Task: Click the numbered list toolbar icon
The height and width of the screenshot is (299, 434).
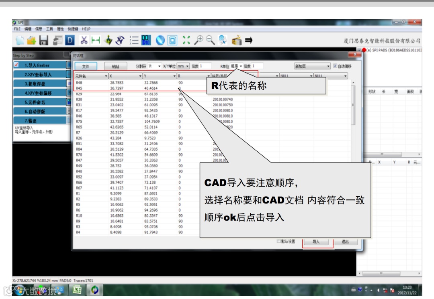Action: (x=134, y=41)
